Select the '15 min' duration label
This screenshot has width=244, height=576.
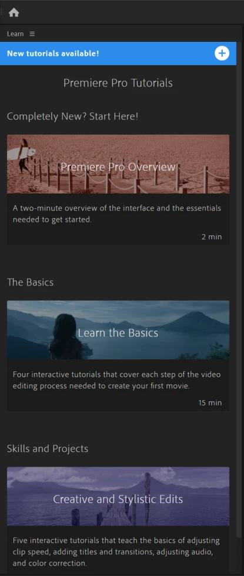(210, 402)
